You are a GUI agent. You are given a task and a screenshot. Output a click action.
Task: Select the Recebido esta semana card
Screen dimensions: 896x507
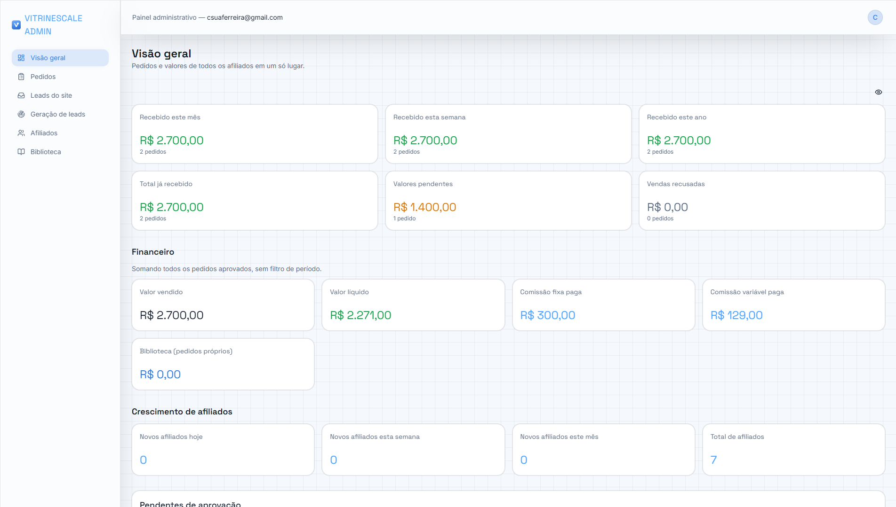pos(508,134)
